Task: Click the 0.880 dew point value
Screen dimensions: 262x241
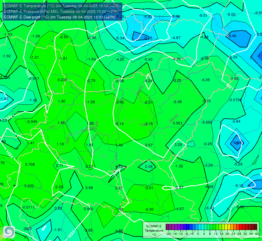Action: (x=89, y=209)
